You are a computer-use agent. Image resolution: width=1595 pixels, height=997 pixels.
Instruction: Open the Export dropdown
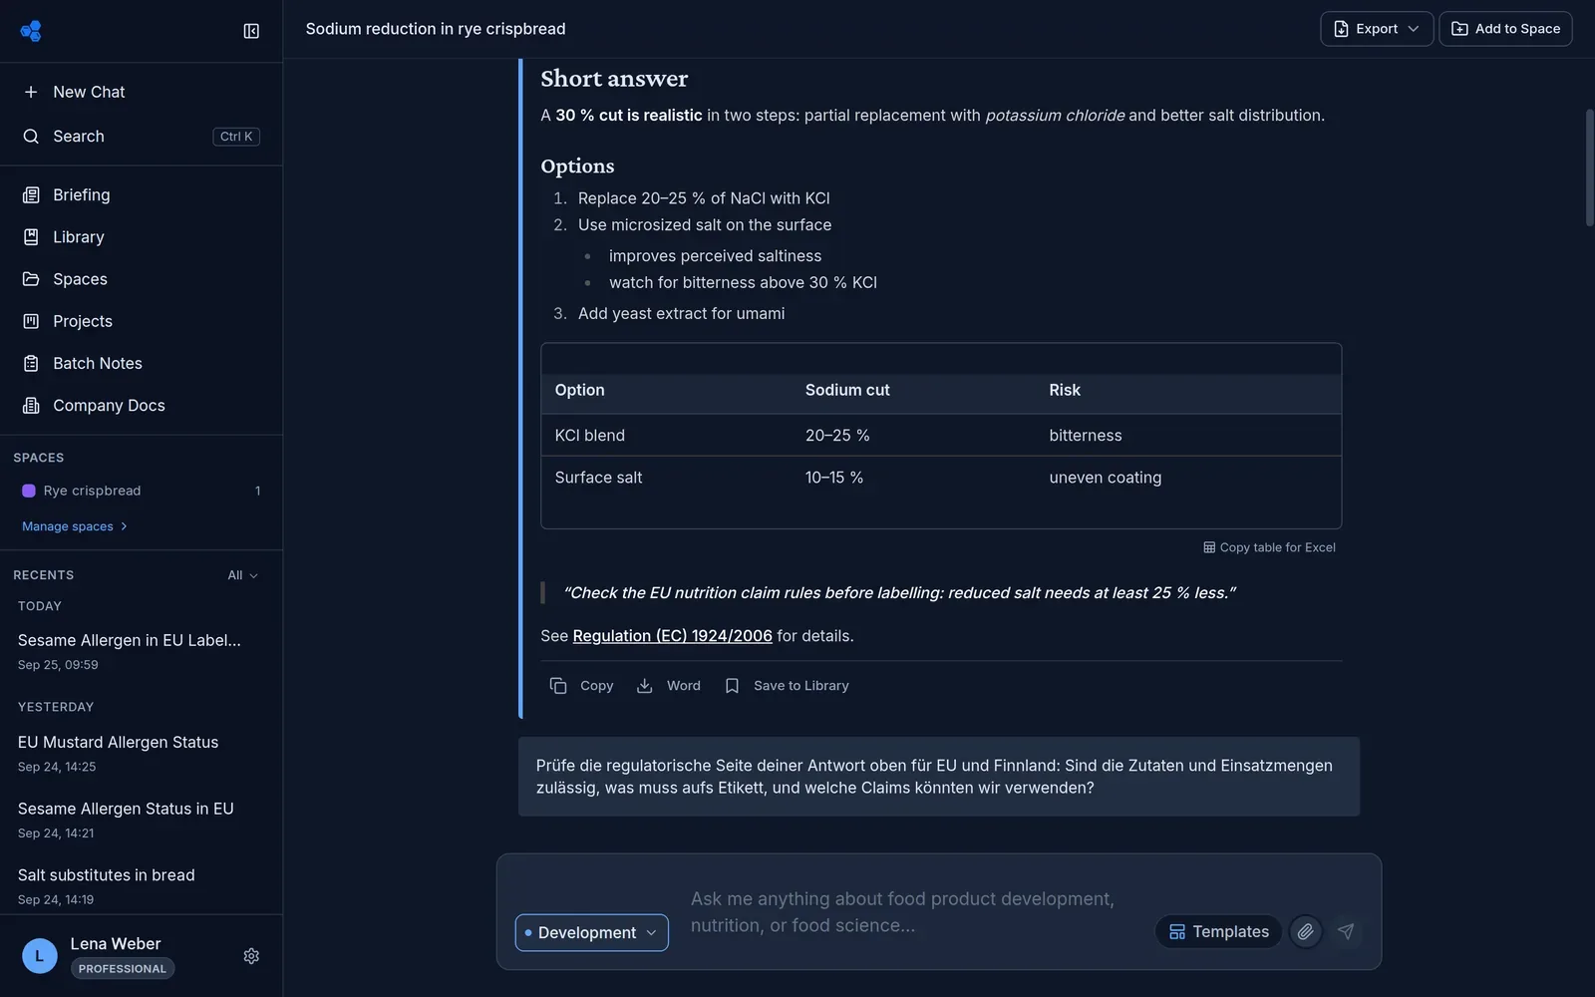tap(1377, 29)
